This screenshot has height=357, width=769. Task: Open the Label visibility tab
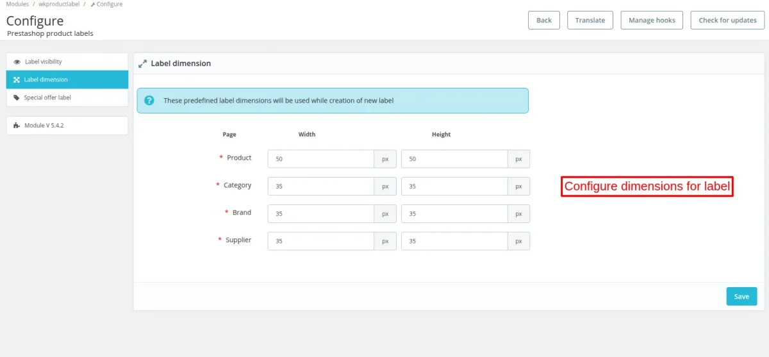(x=67, y=62)
